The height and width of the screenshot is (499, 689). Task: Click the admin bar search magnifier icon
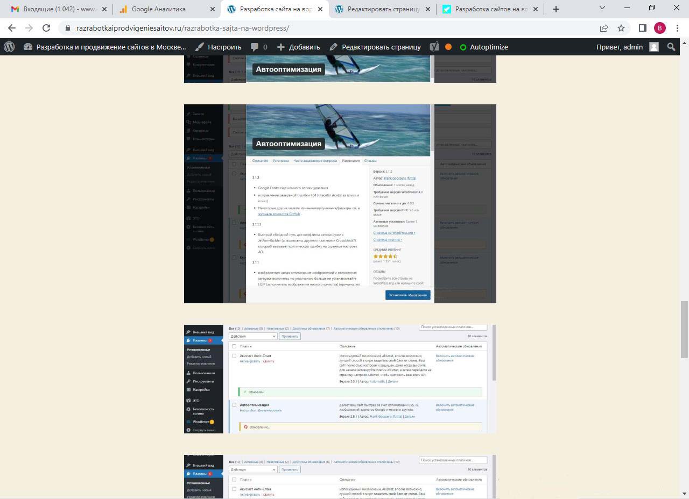pyautogui.click(x=671, y=47)
